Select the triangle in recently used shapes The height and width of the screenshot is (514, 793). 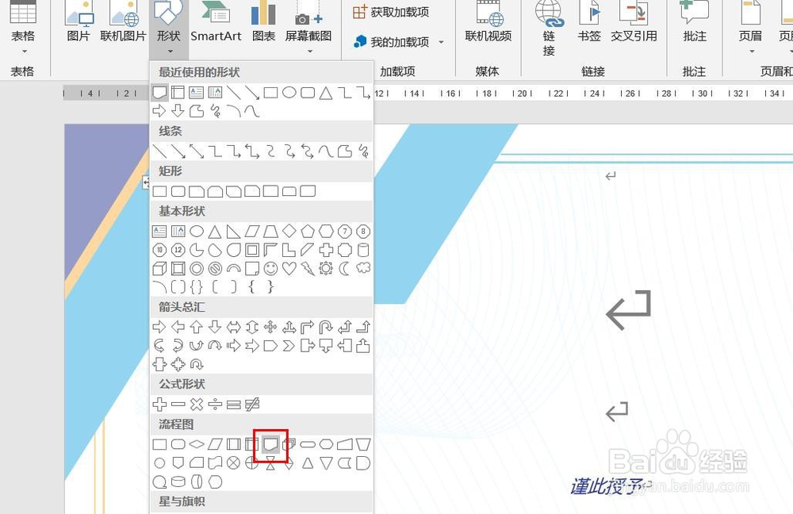(x=326, y=93)
